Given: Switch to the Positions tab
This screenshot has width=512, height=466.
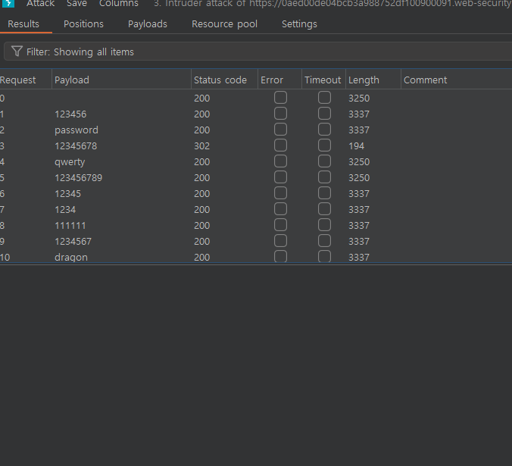Looking at the screenshot, I should pyautogui.click(x=83, y=24).
